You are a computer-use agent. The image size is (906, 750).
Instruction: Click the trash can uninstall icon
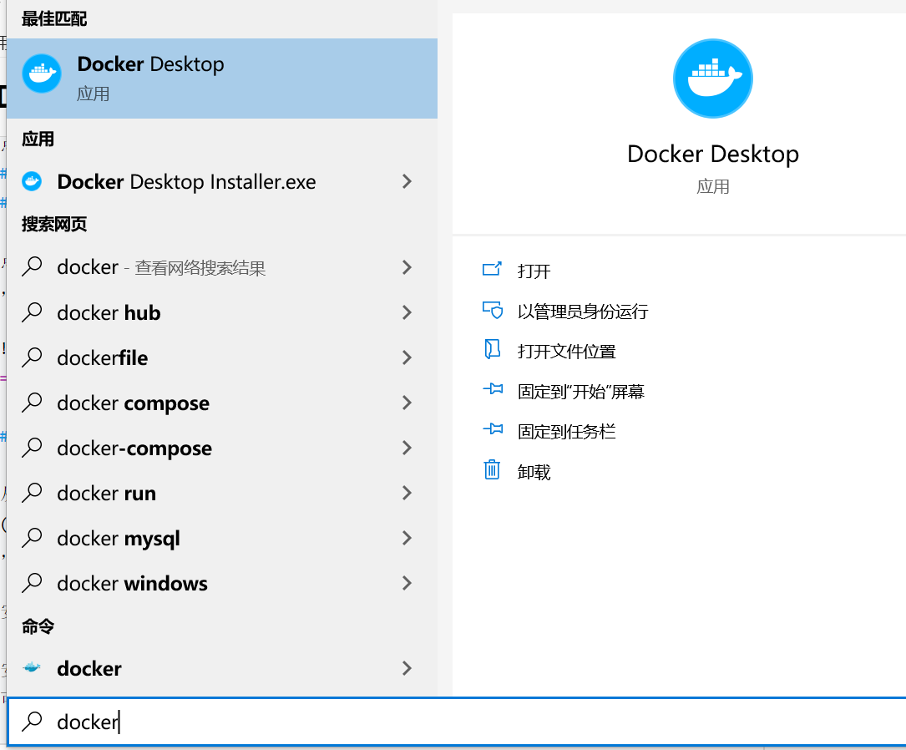tap(492, 469)
